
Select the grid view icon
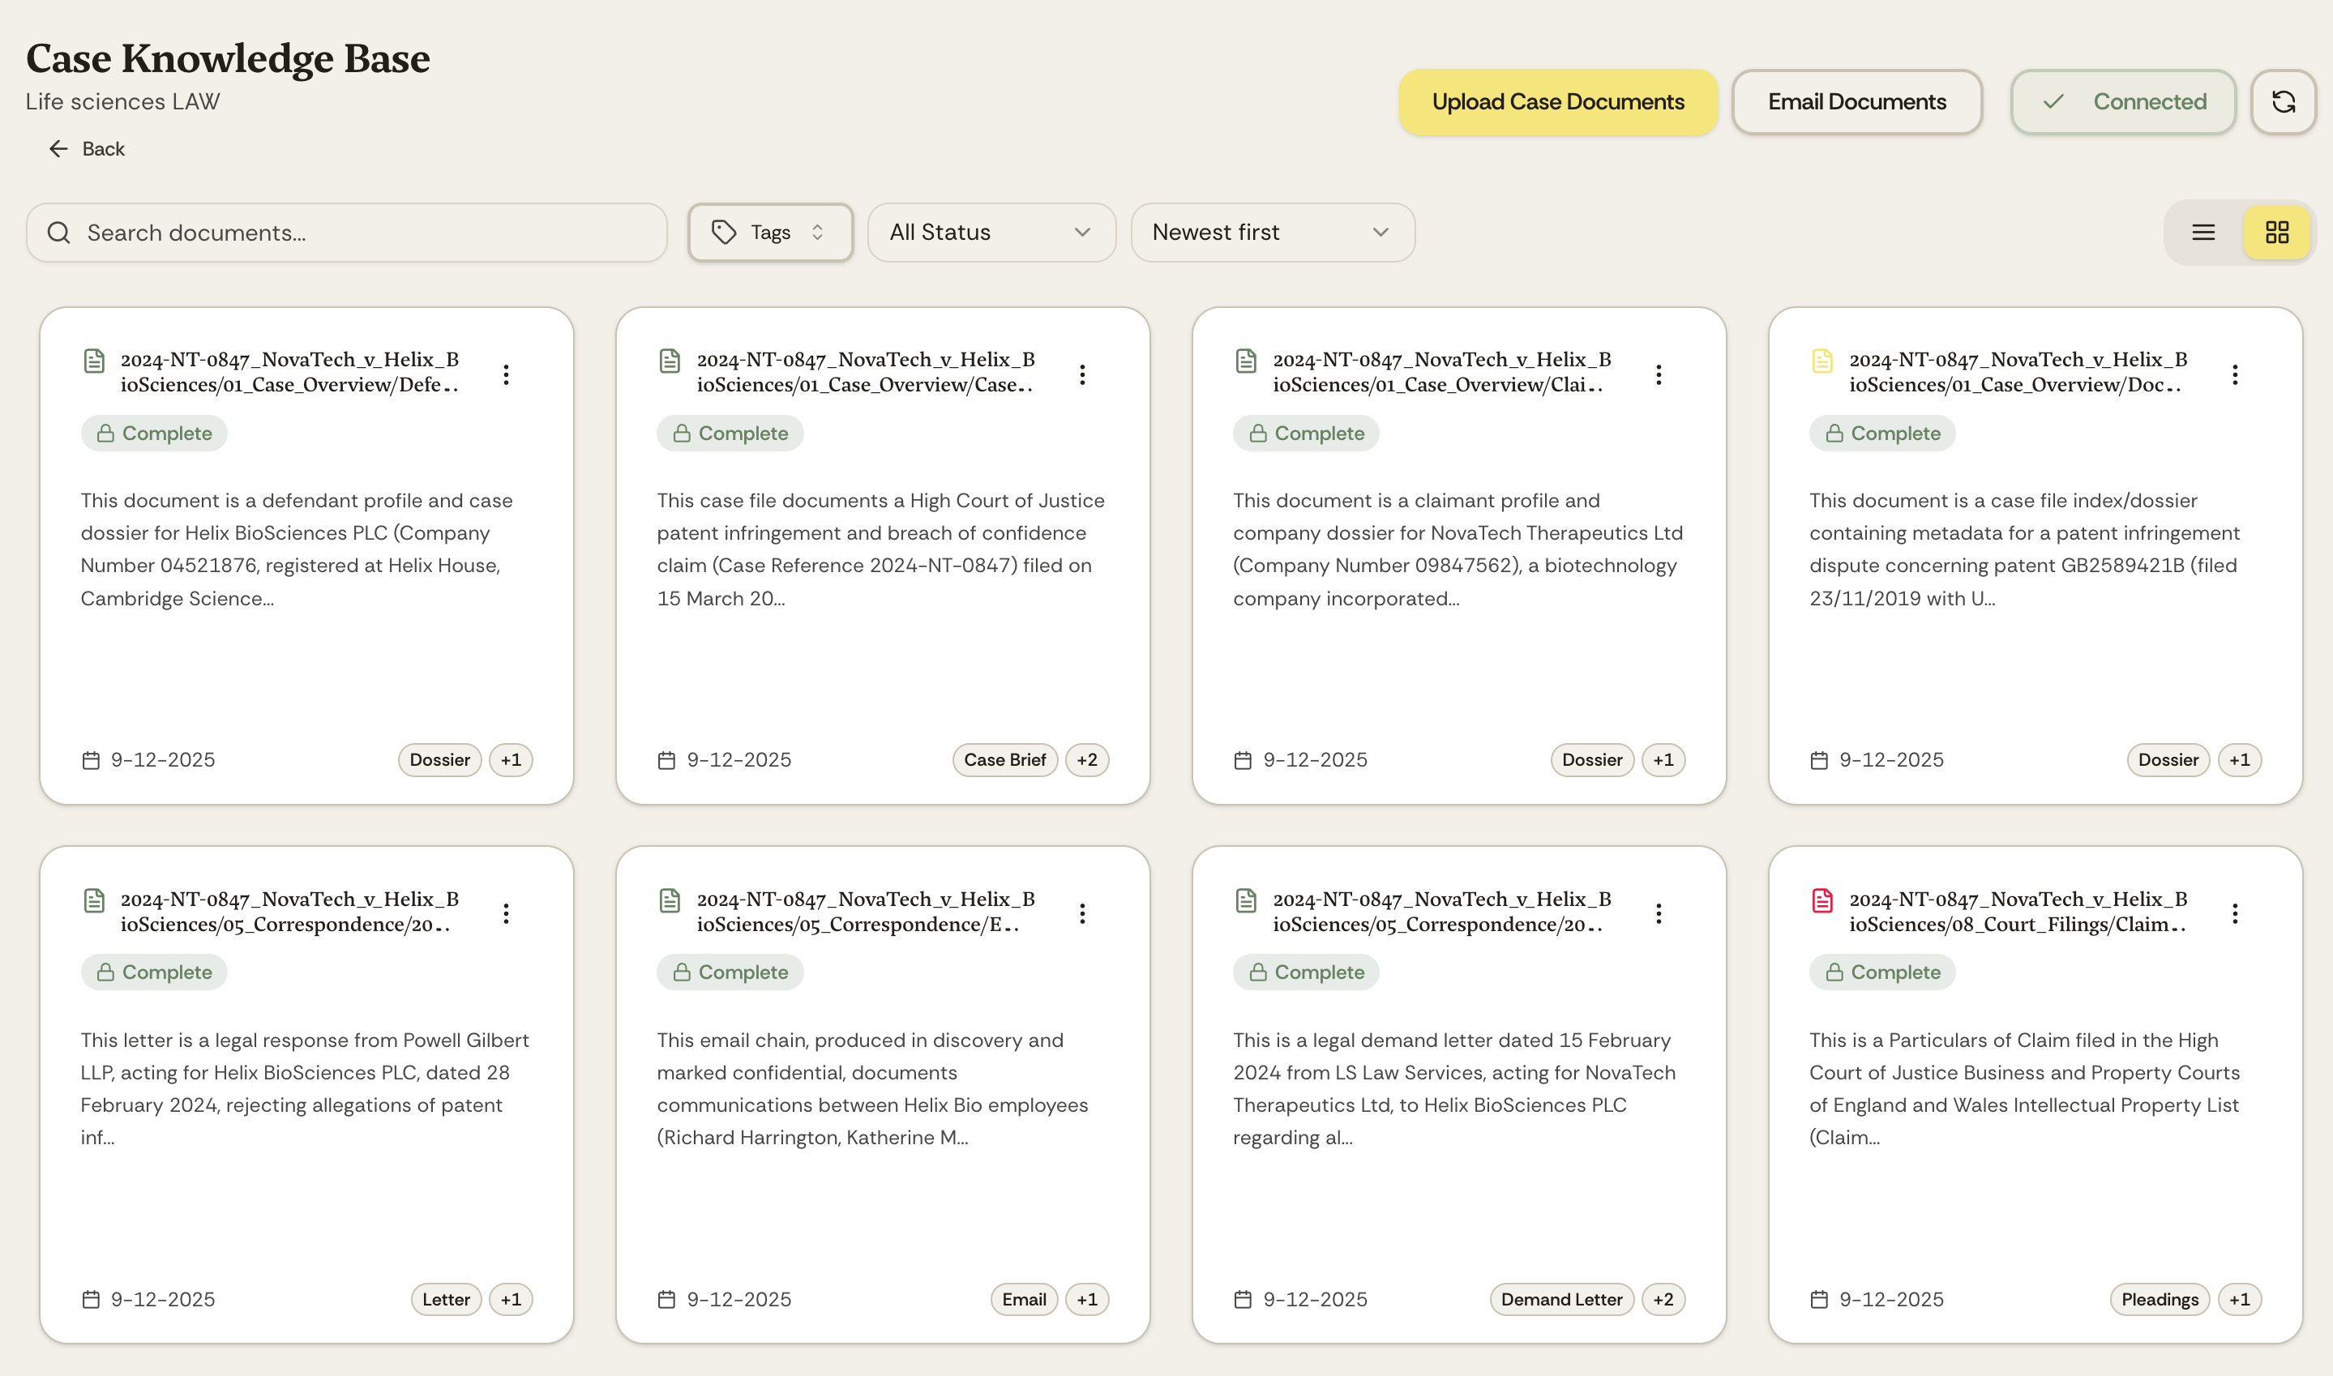(x=2279, y=232)
